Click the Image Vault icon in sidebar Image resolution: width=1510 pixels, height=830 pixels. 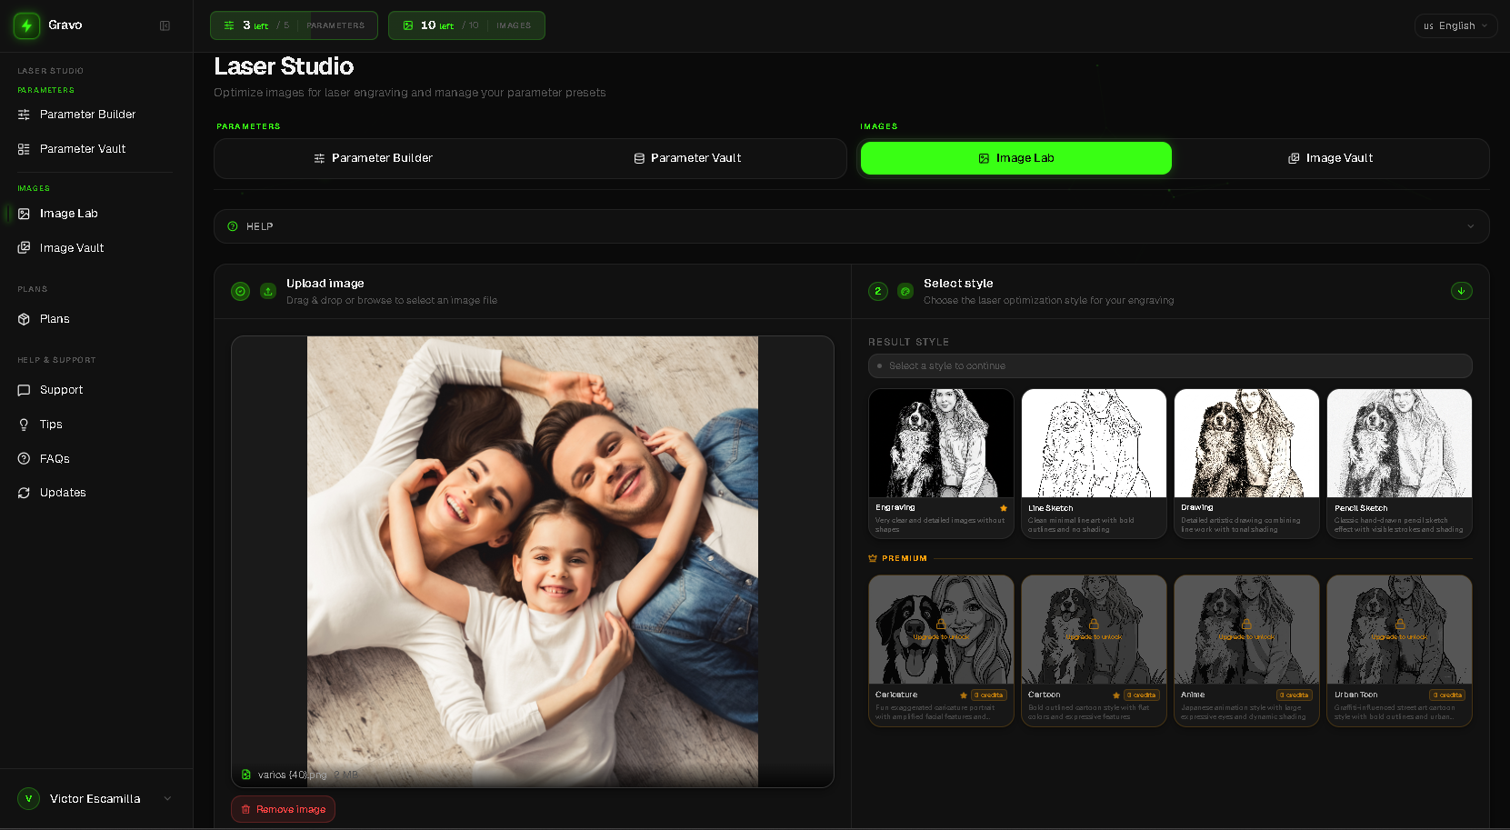[x=25, y=247]
